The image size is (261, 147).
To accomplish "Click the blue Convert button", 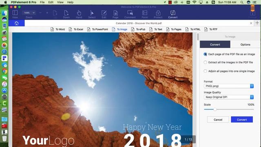I will [242, 120].
